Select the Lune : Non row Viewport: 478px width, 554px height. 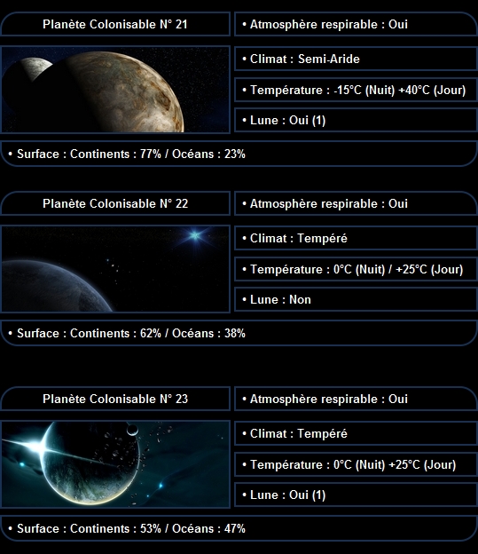click(x=356, y=299)
